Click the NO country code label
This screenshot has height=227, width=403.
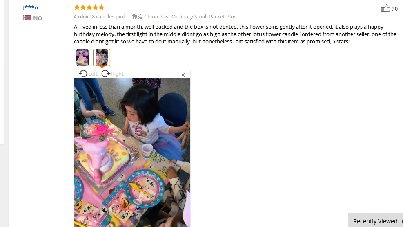coord(38,18)
